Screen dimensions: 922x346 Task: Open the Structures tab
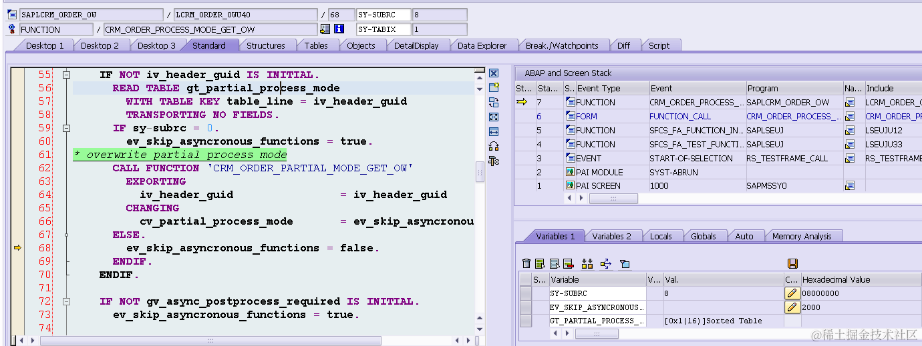266,45
